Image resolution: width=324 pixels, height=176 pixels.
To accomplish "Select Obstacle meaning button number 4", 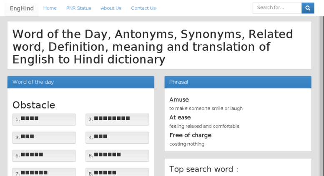I will pos(117,137).
